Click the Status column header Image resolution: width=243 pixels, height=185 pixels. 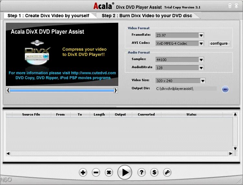pyautogui.click(x=192, y=115)
